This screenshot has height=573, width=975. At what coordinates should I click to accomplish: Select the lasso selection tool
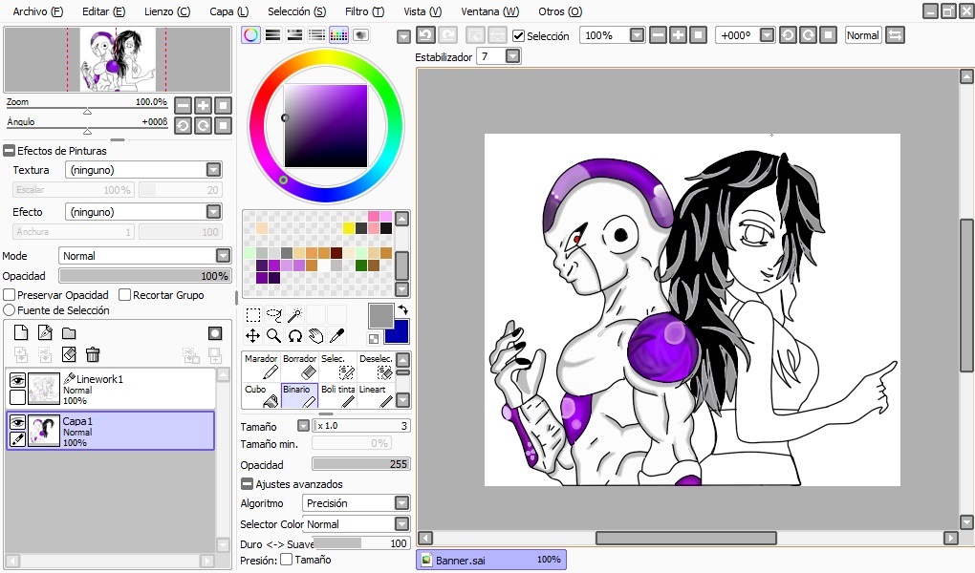(x=273, y=315)
